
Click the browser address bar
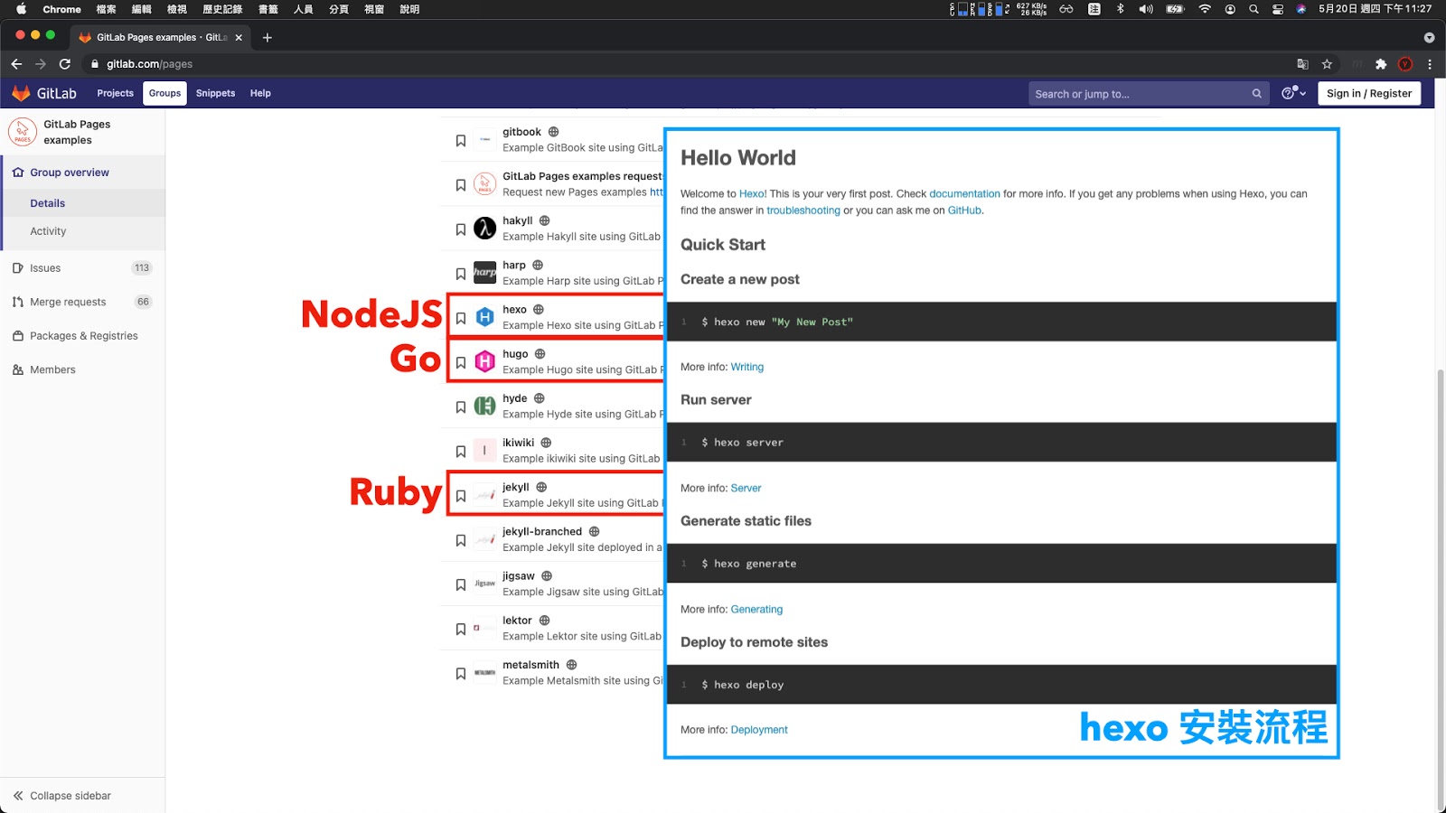coord(687,64)
